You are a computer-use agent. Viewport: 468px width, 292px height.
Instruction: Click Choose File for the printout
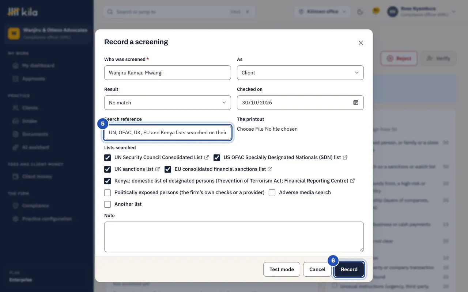(250, 129)
